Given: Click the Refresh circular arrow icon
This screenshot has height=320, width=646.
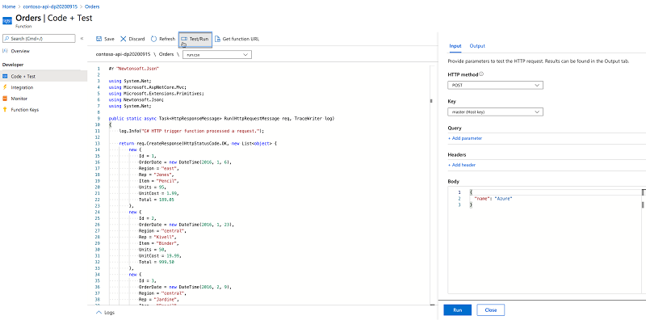Looking at the screenshot, I should pos(153,39).
